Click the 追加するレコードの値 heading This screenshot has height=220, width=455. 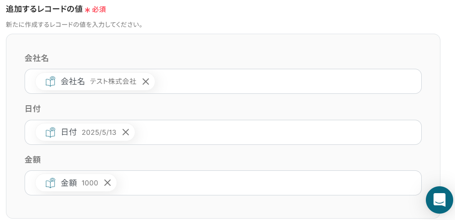[x=44, y=9]
